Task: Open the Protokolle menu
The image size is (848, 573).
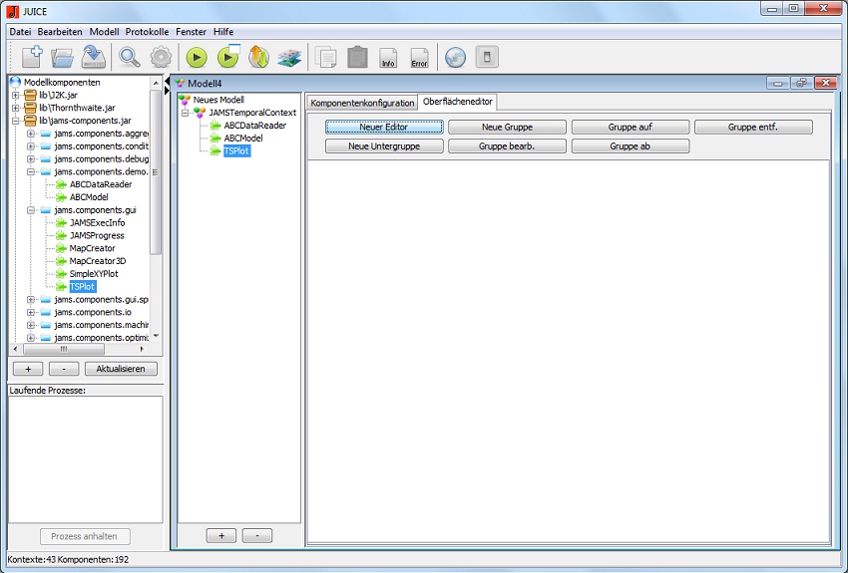Action: [x=147, y=32]
